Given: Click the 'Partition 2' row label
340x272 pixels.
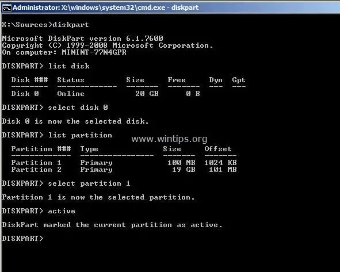Looking at the screenshot, I should click(36, 170).
